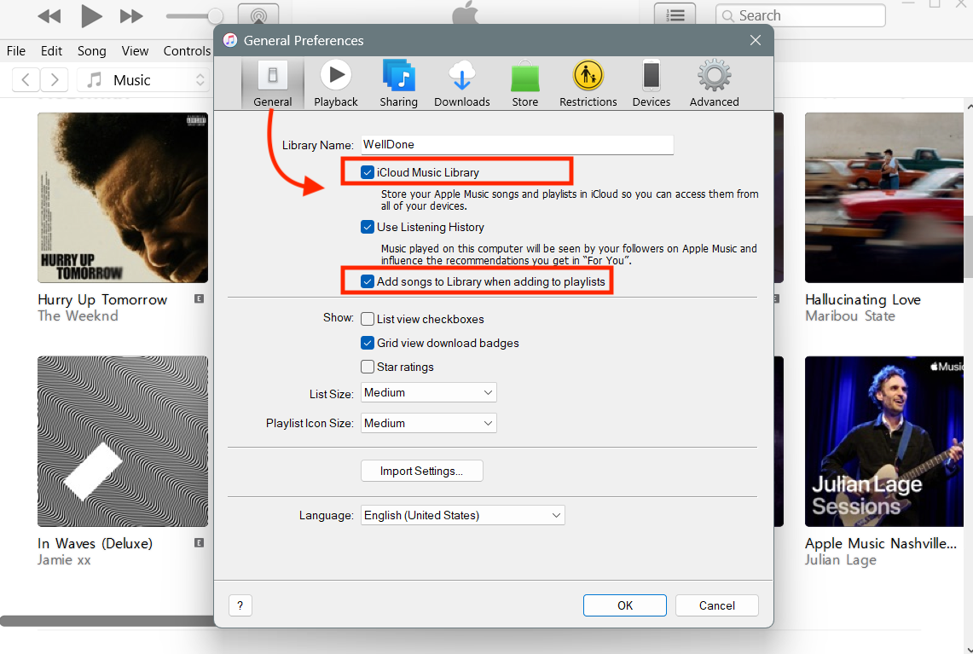The image size is (973, 654).
Task: Open the View menu
Action: 135,51
